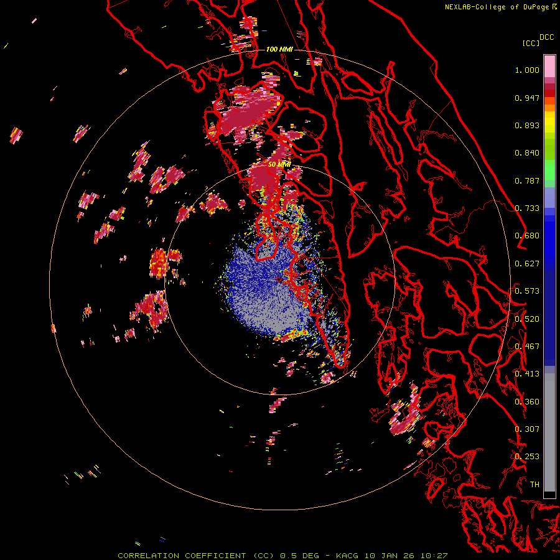Click the 0.307 scale value
The height and width of the screenshot is (560, 560).
pos(527,429)
